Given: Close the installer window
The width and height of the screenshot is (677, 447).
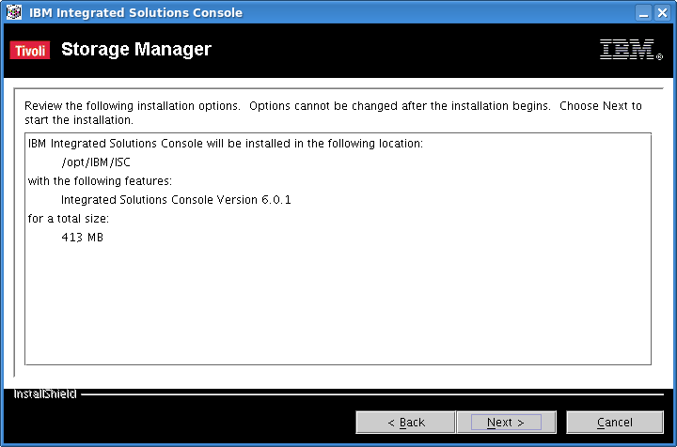Looking at the screenshot, I should click(x=662, y=12).
